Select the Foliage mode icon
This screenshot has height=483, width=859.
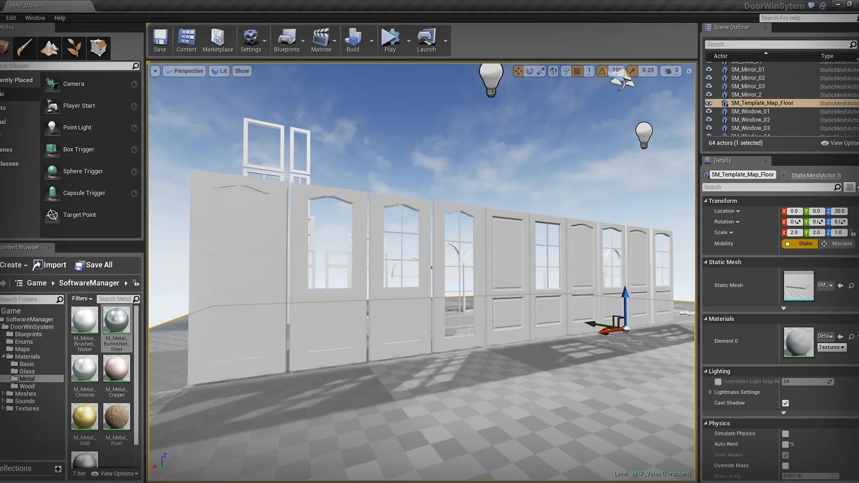74,47
